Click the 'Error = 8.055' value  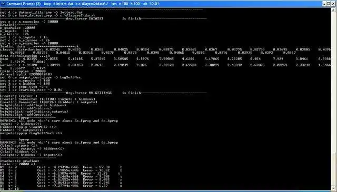pyautogui.click(x=96, y=179)
